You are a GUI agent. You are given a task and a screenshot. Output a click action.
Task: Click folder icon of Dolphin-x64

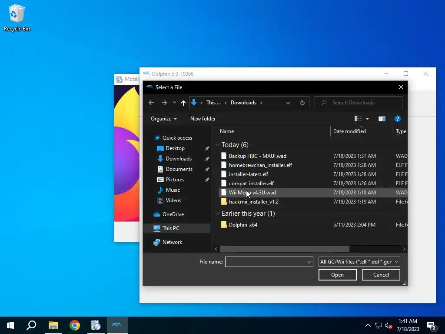tap(224, 225)
